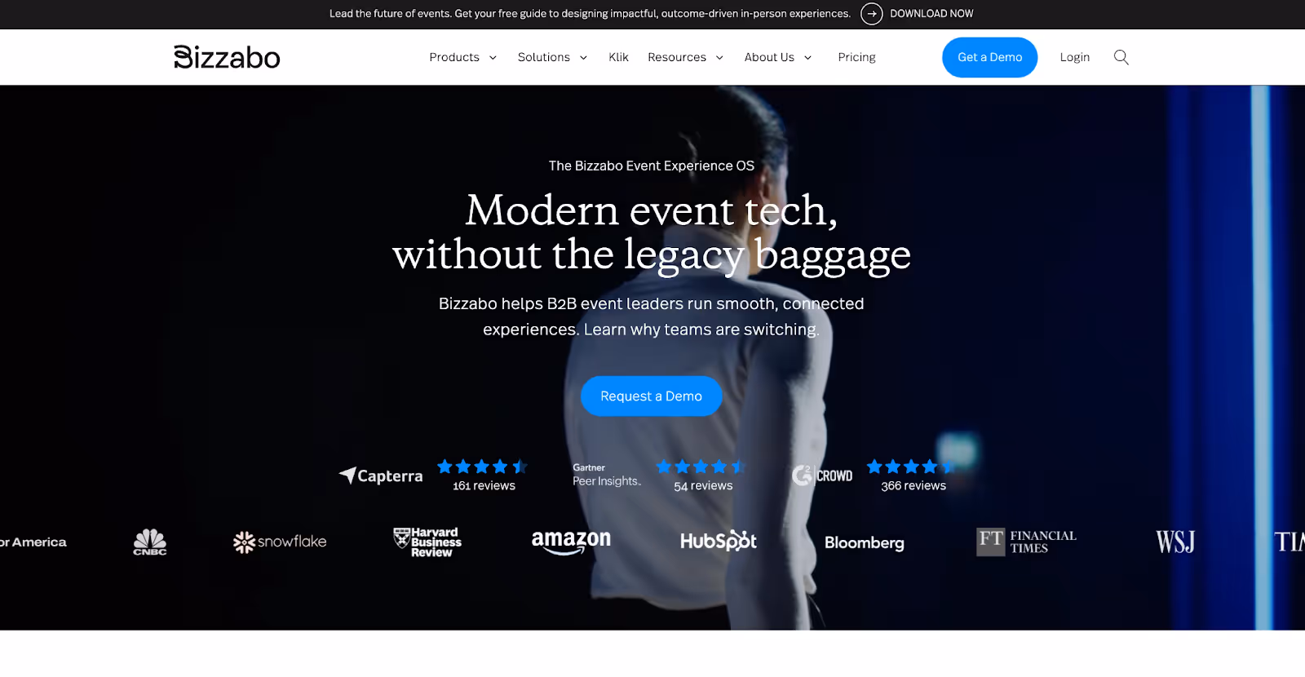The width and height of the screenshot is (1305, 677).
Task: Click the Capterra logo
Action: click(x=381, y=476)
